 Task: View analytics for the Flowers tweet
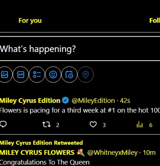140,125
